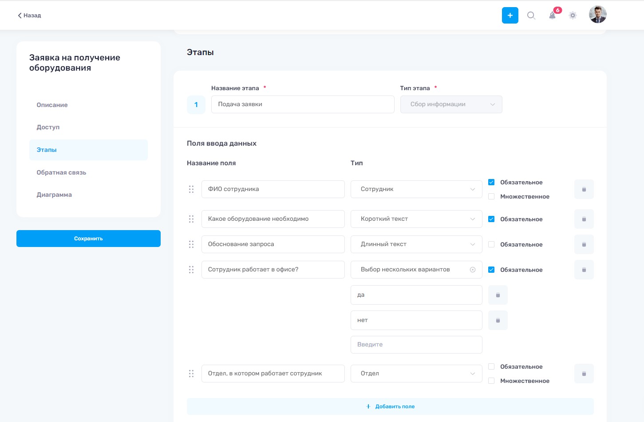This screenshot has height=422, width=644.
Task: Clear the Выбор нескольких вариантов type selection
Action: pos(473,270)
